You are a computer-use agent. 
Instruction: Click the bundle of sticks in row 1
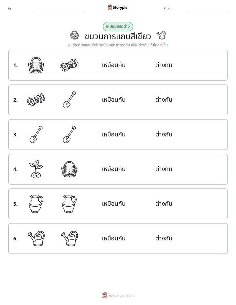(69, 65)
